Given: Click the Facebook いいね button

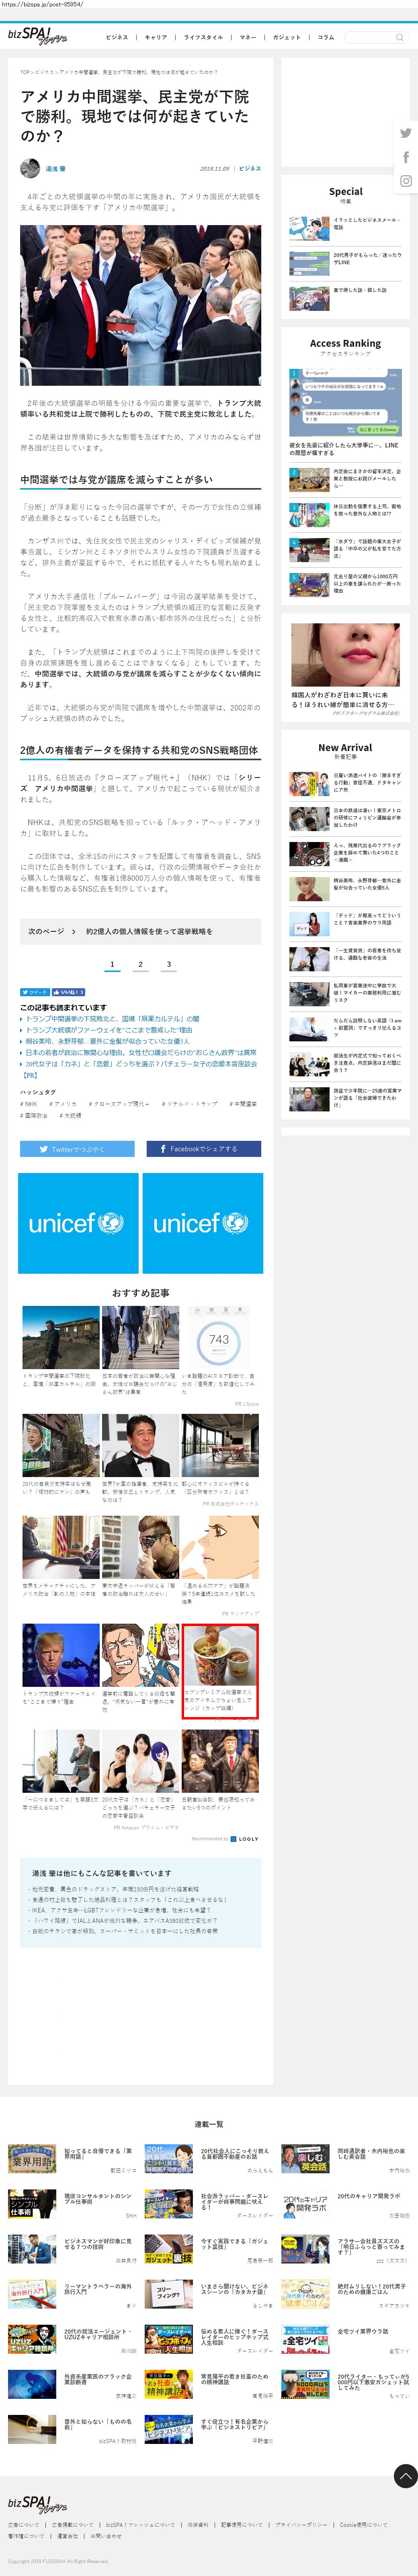Looking at the screenshot, I should click(68, 992).
